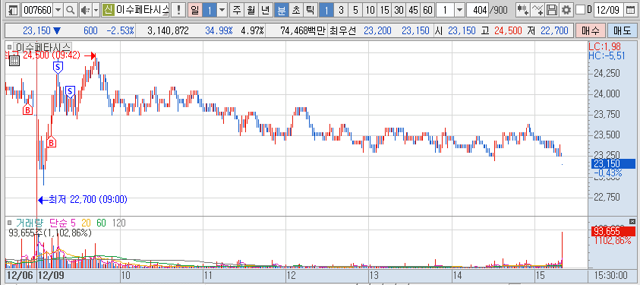This screenshot has width=640, height=285.
Task: Select the 5-minute interval
Action: point(355,10)
